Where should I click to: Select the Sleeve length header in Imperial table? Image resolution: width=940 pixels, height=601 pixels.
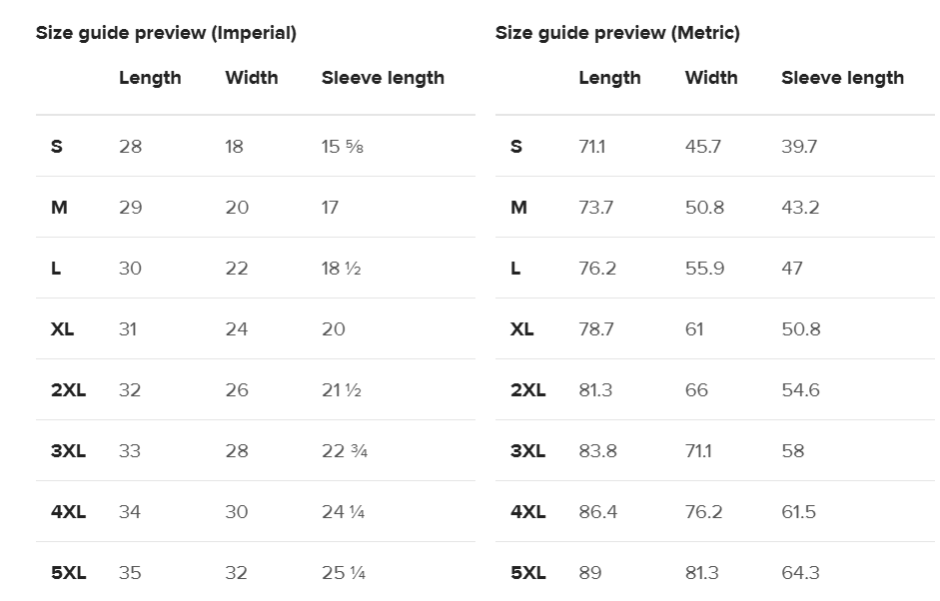tap(383, 78)
